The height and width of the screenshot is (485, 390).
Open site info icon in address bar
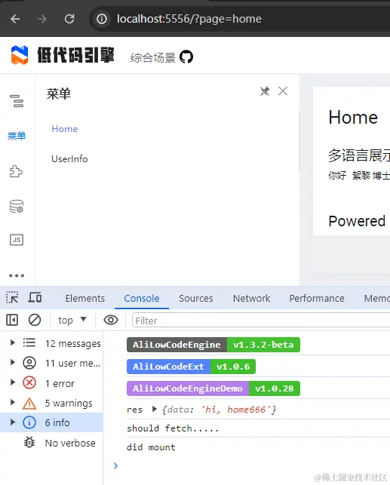pos(101,19)
